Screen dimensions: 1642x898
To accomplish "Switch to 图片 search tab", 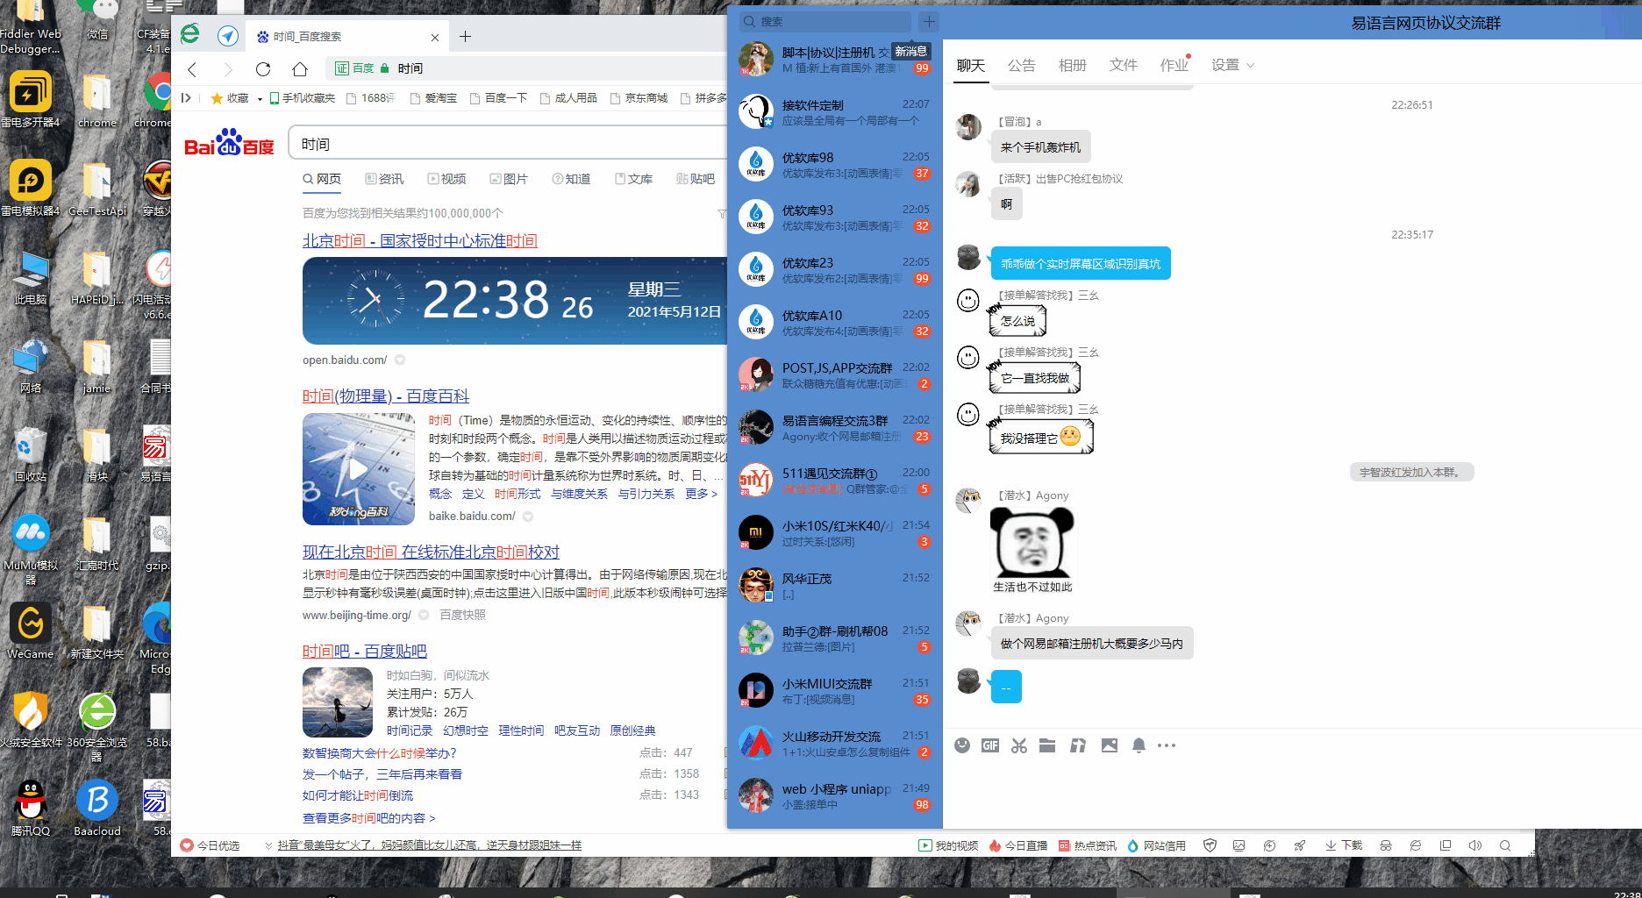I will click(x=509, y=179).
